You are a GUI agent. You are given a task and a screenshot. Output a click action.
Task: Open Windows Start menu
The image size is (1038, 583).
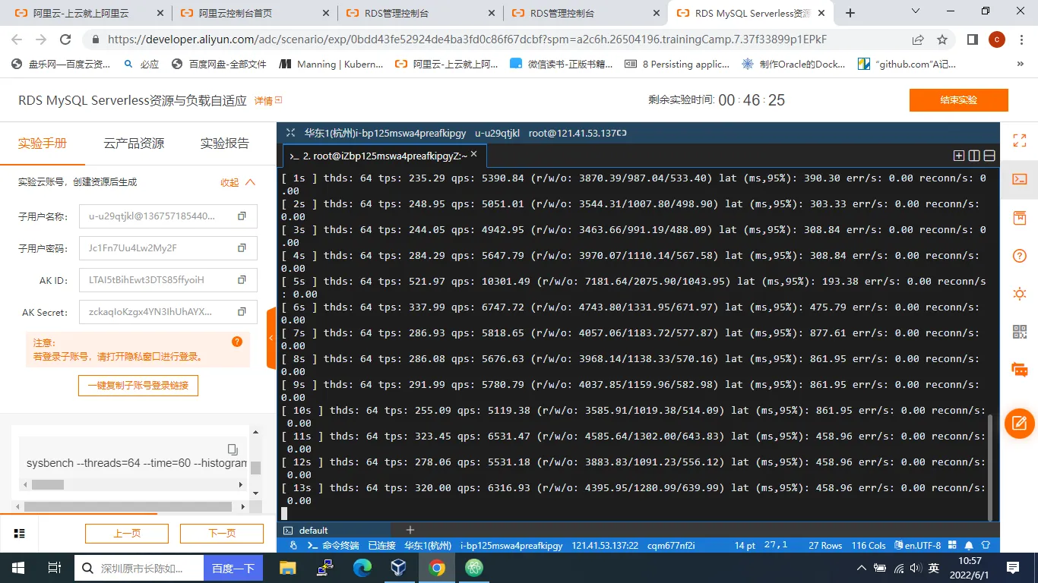(x=17, y=568)
